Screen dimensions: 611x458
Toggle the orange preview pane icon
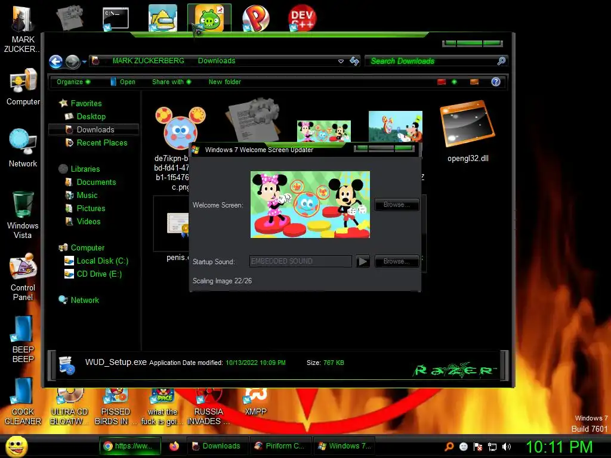474,82
